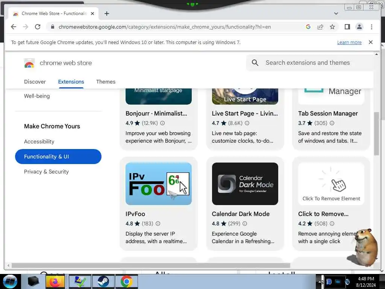The image size is (385, 289).
Task: Open the Google icon in address bar
Action: click(x=308, y=27)
